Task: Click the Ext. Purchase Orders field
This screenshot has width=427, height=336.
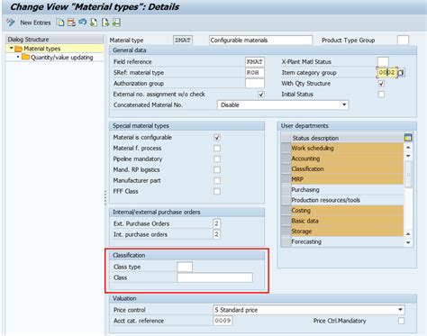Action: (216, 223)
